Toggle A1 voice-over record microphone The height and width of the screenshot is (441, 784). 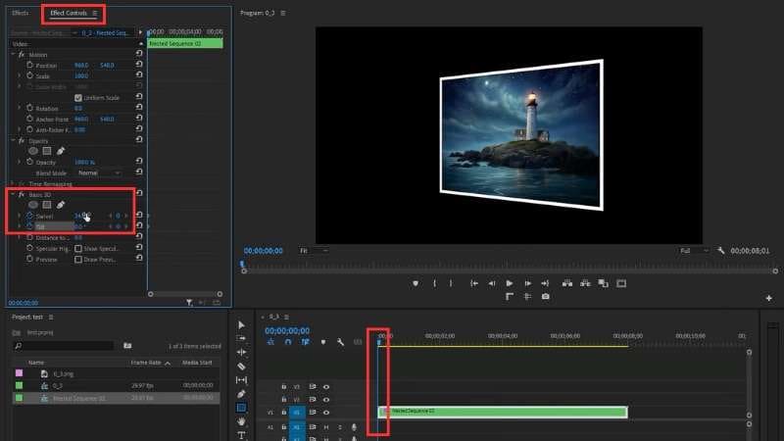(354, 427)
